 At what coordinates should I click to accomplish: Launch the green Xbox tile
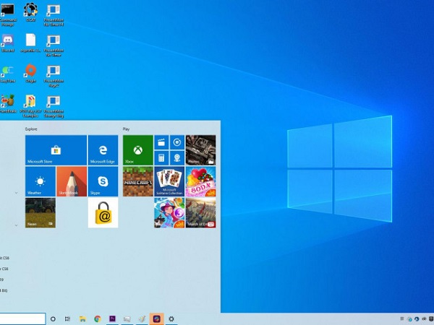pos(138,150)
